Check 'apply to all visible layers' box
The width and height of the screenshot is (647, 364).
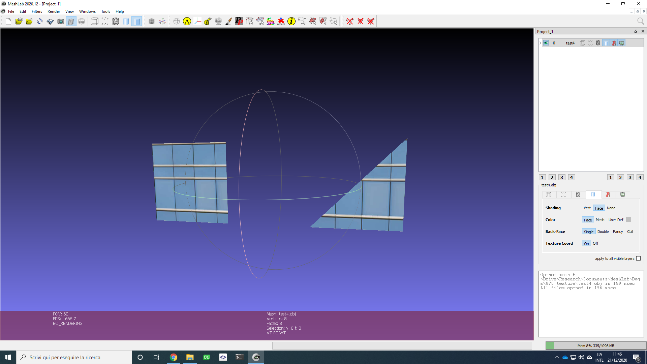click(x=638, y=259)
